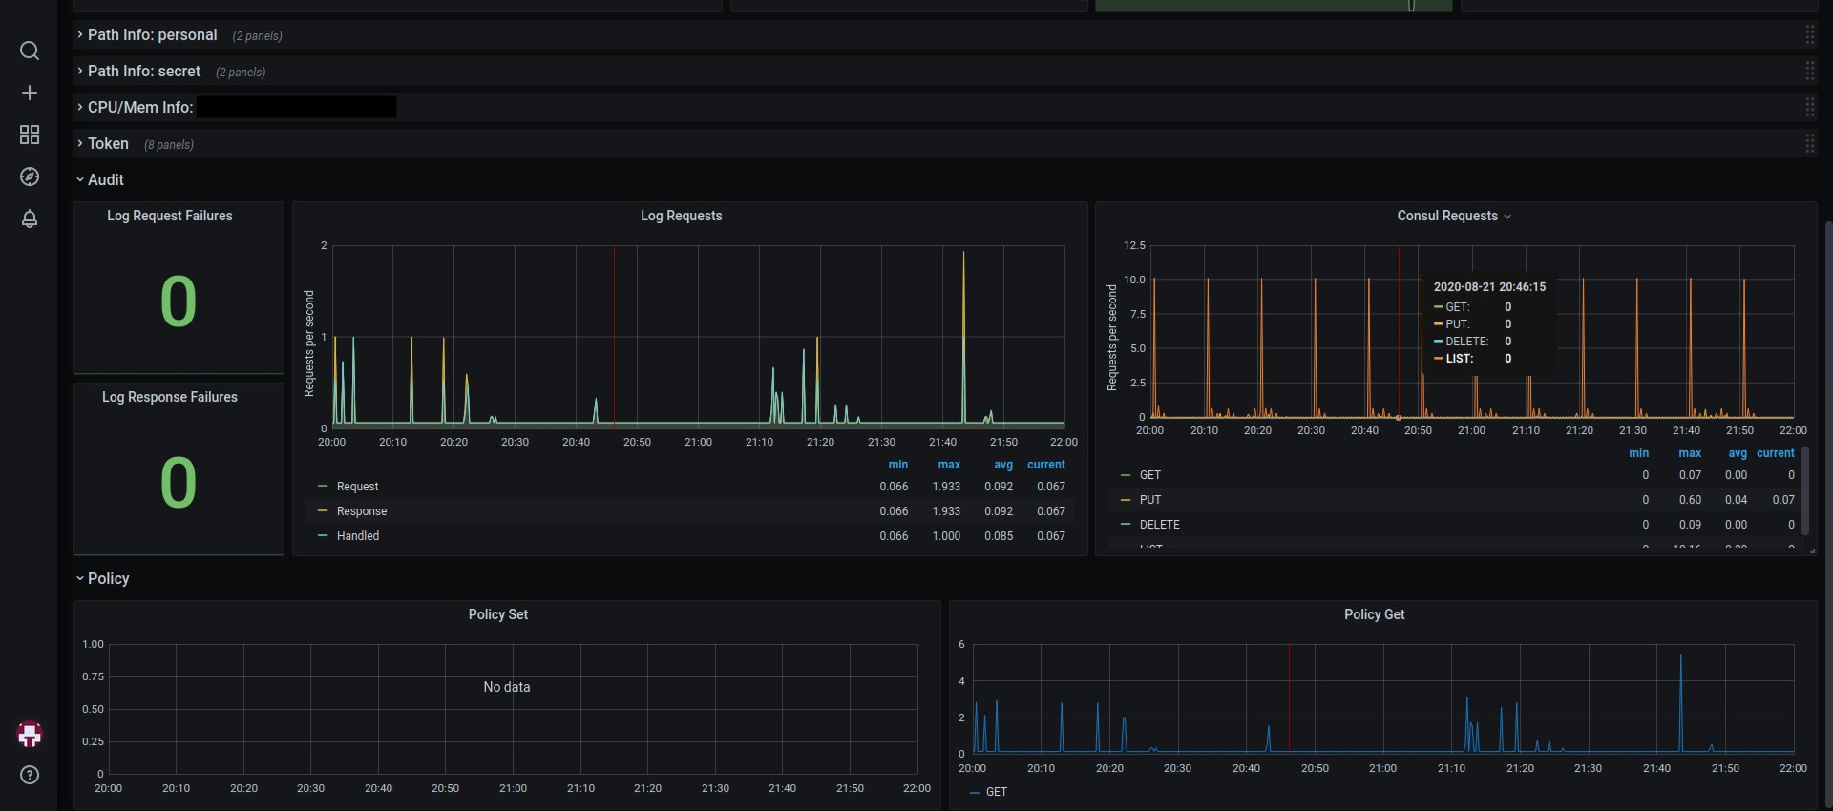Screen dimensions: 1833x811
Task: Expand the Token row
Action: [x=108, y=143]
